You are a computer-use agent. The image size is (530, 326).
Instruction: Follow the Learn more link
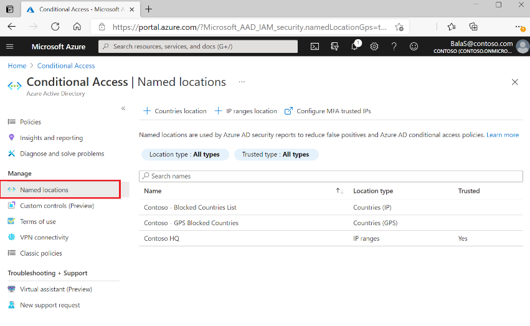pyautogui.click(x=502, y=135)
